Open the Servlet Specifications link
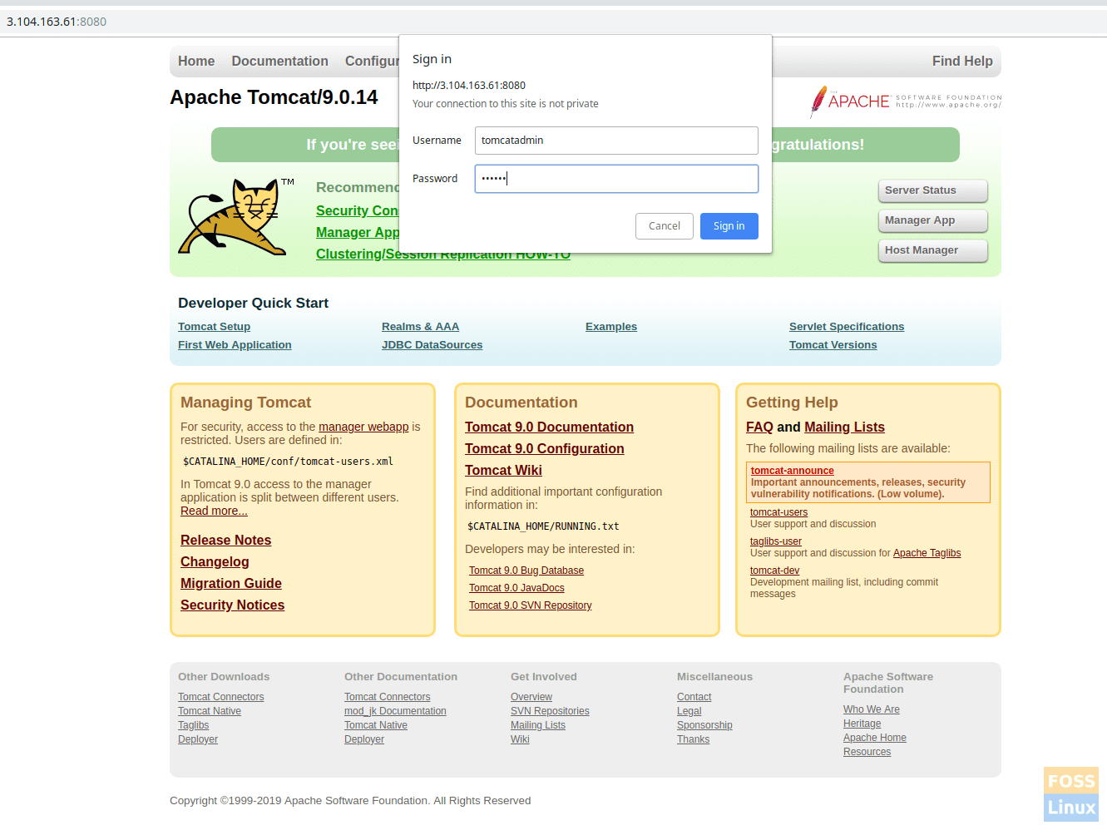Screen dimensions: 1107x830 pos(847,327)
